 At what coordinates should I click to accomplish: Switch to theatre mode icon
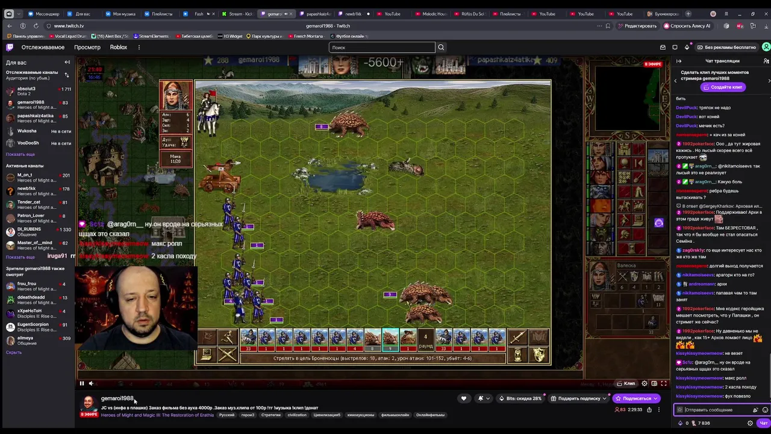point(654,383)
